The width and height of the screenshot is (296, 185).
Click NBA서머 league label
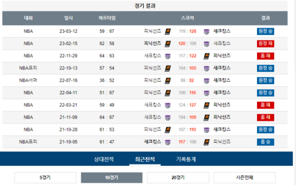pos(28,80)
